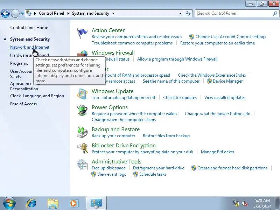This screenshot has height=210, width=280.
Task: Open Ease of Access category
Action: (x=23, y=104)
